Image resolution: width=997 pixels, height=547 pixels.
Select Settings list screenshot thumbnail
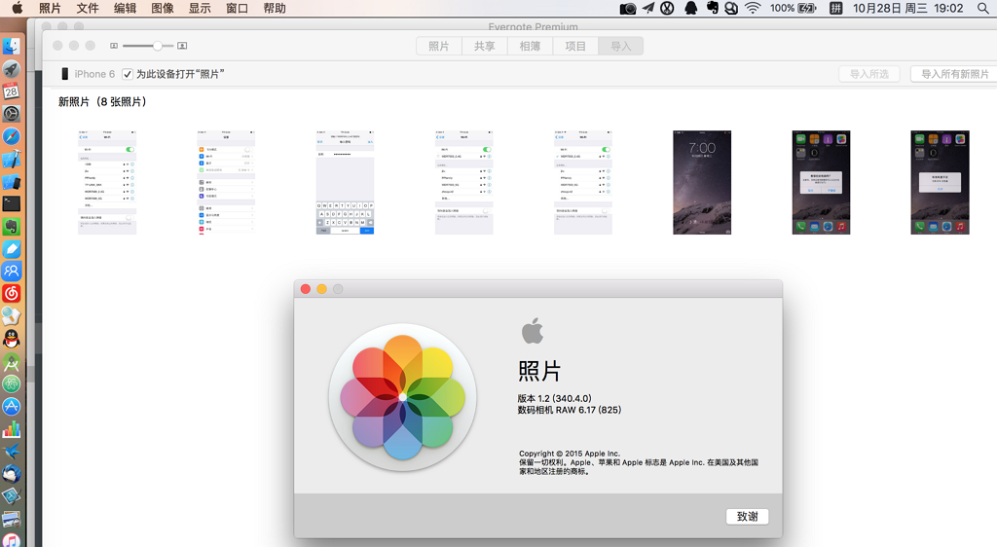(x=226, y=182)
